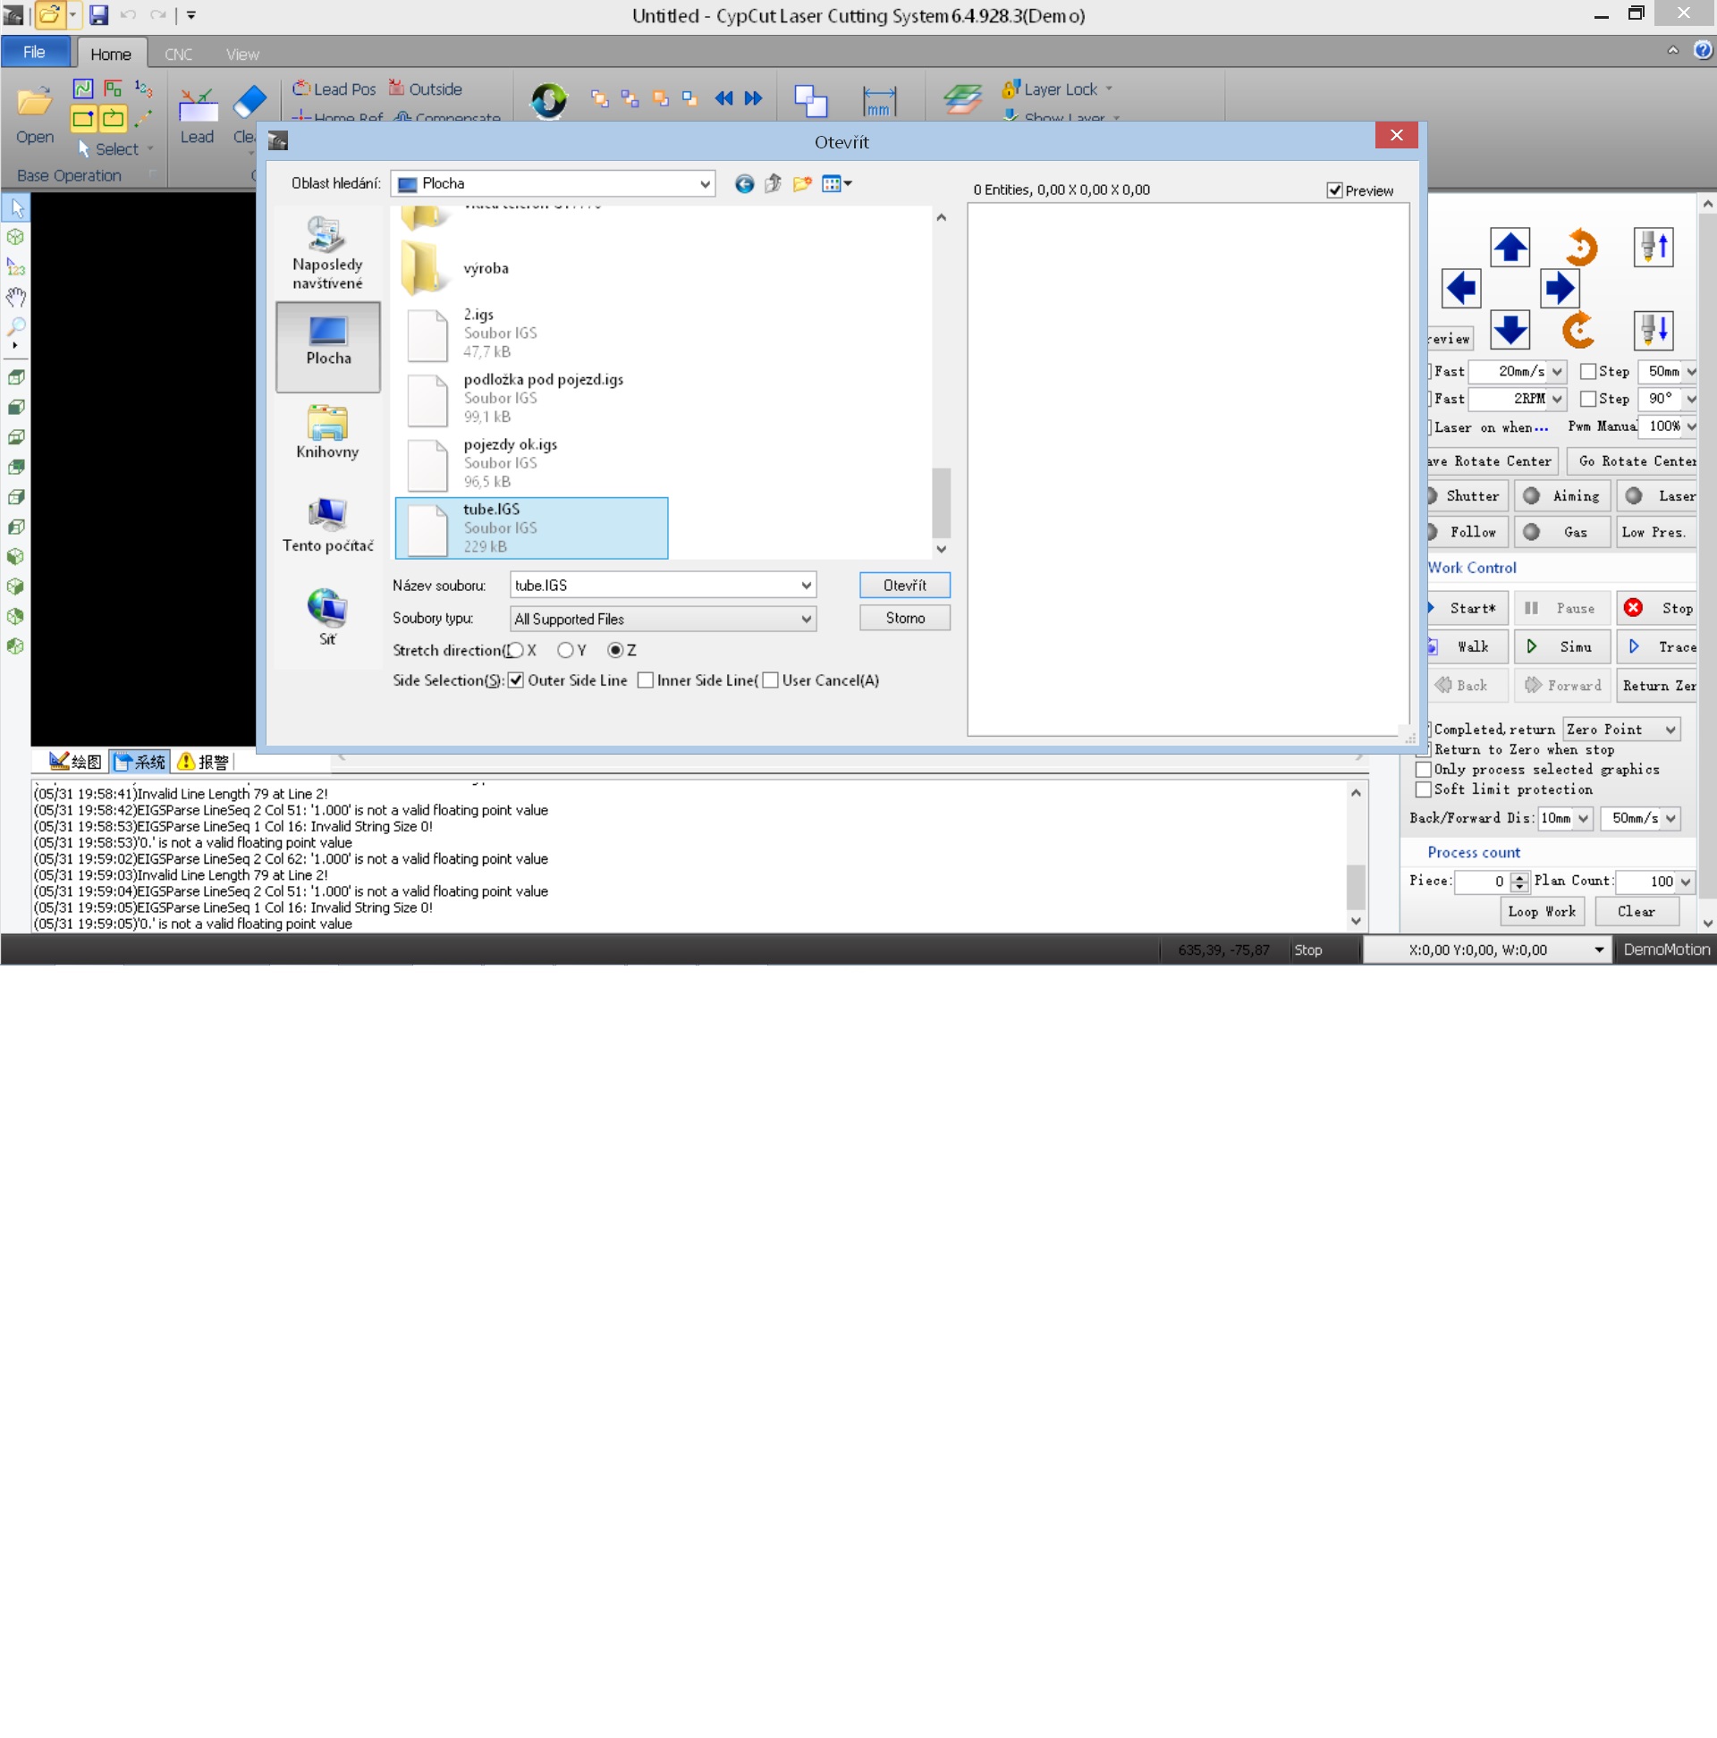Image resolution: width=1717 pixels, height=1738 pixels.
Task: Click the file list vertical scrollbar thumb
Action: [942, 502]
